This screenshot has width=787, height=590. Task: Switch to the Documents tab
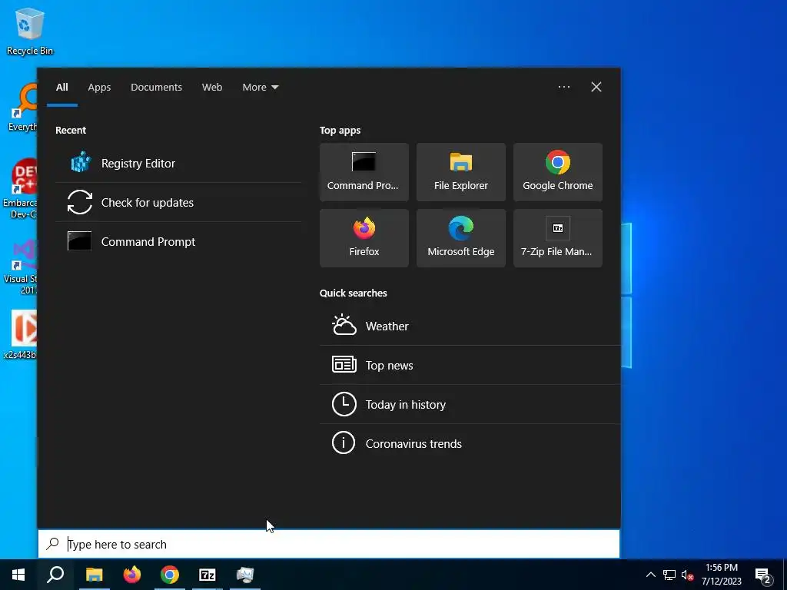[156, 88]
